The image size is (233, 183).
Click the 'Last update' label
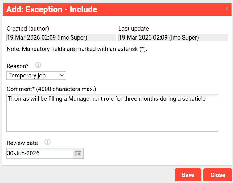[133, 29]
